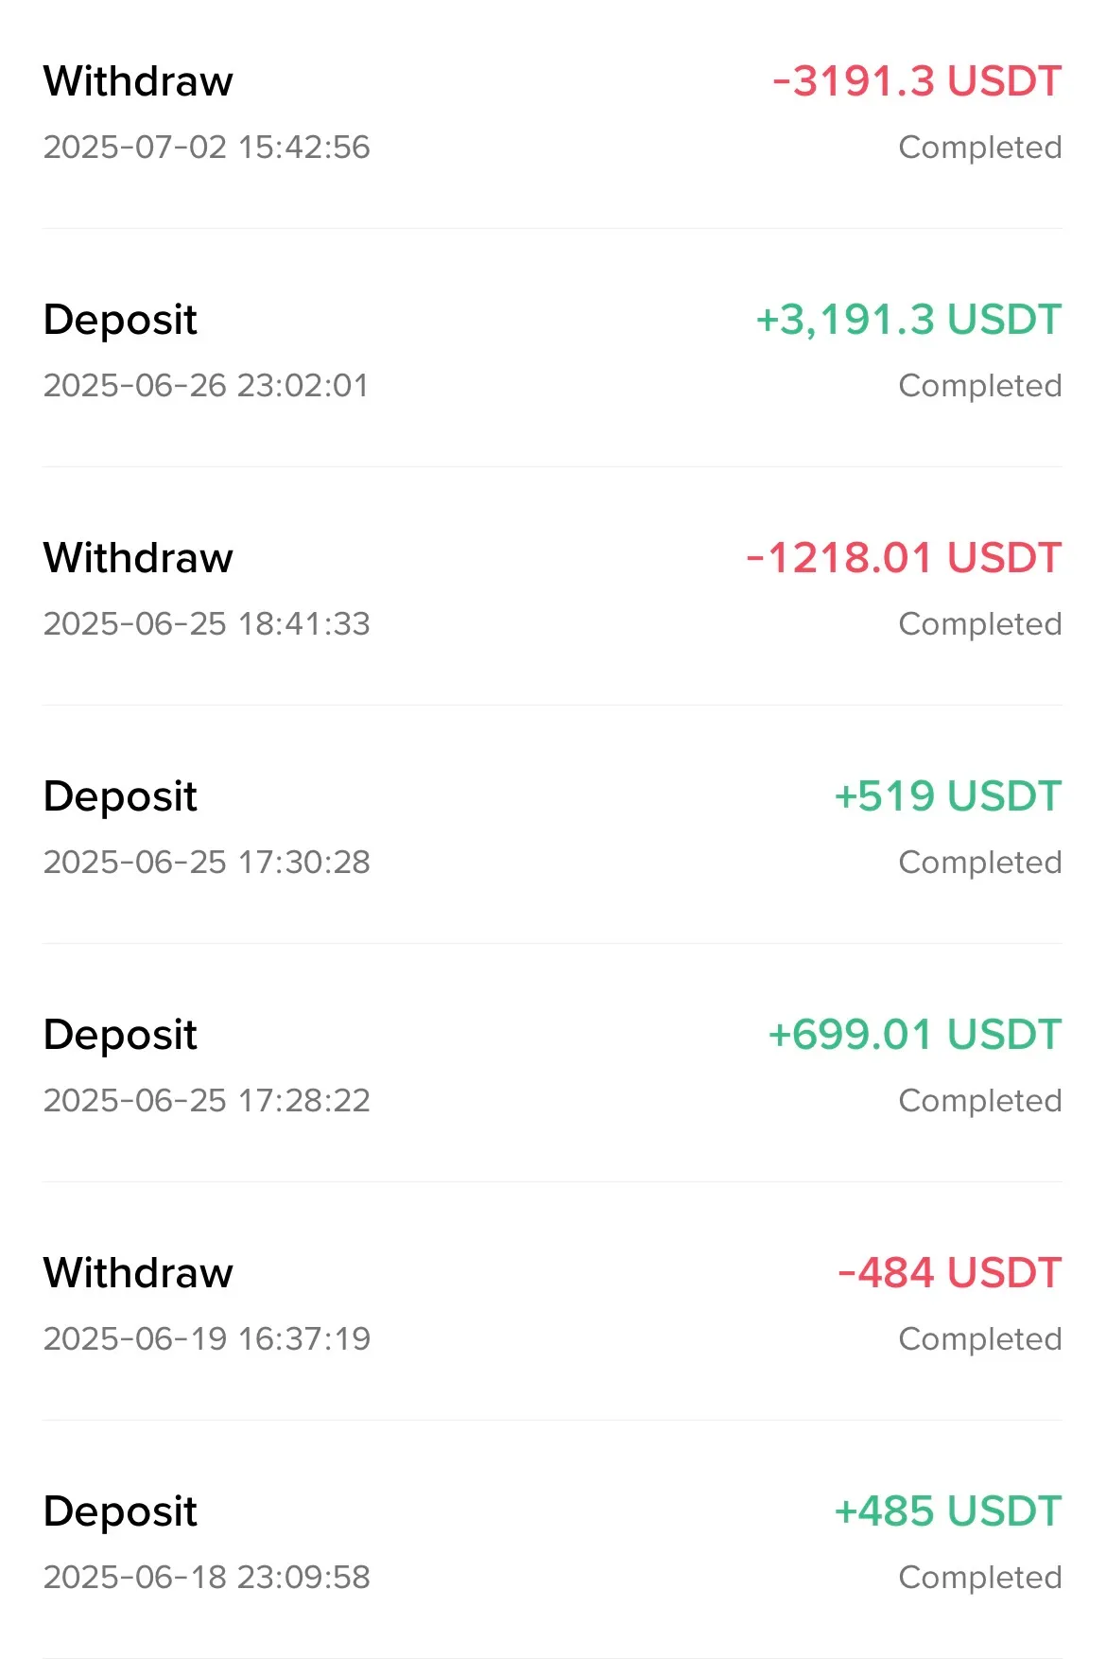This screenshot has height=1659, width=1106.
Task: Select timestamp 2025-06-25 18:41:33
Action: 207,624
